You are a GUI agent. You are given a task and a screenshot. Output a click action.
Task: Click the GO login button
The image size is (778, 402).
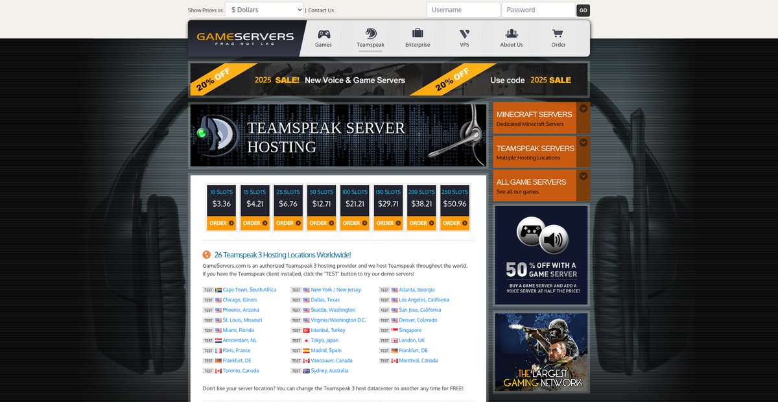[x=583, y=10]
